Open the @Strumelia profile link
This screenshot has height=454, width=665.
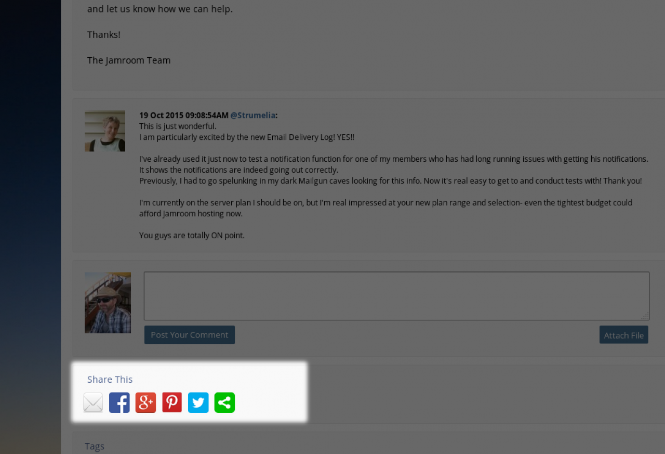point(253,115)
